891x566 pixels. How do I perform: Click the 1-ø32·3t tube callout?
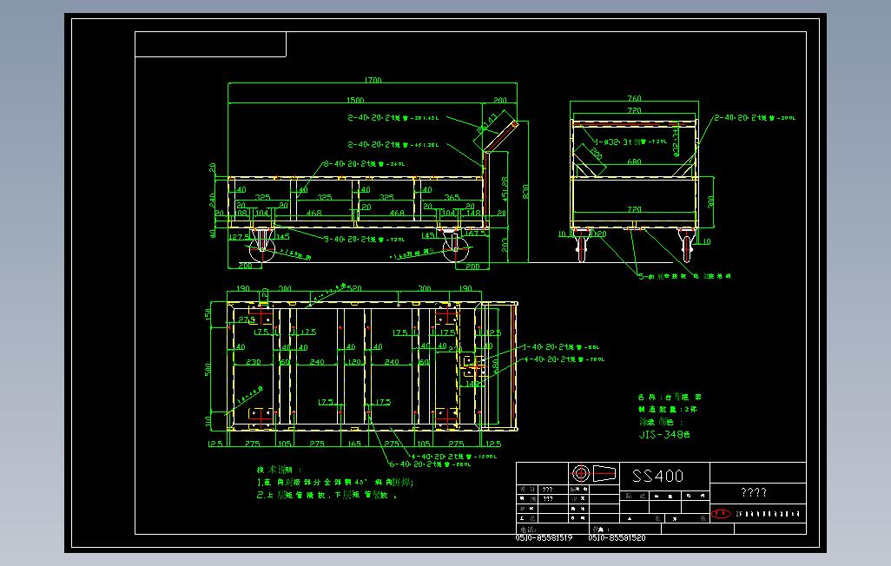click(630, 142)
